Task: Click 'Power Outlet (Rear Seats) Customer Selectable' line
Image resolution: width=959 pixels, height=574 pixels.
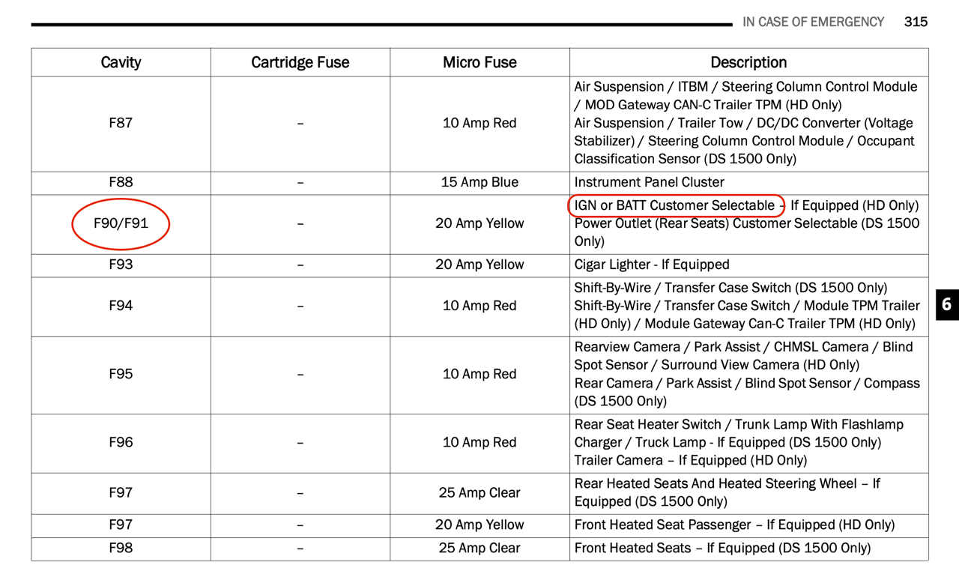Action: click(747, 223)
